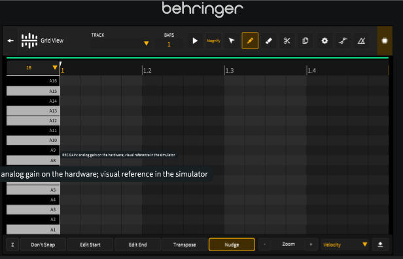The image size is (403, 259).
Task: Click the A5 piano key row
Action: coord(33,190)
